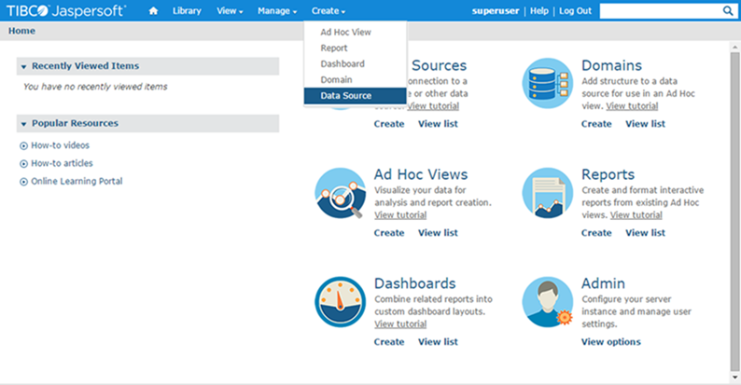This screenshot has width=741, height=385.
Task: Open How-to articles resource
Action: (x=62, y=163)
